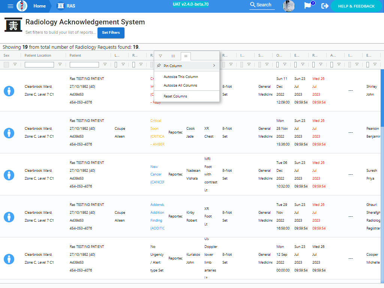Viewport: 384px width, 288px height.
Task: Choose Autosize All Columns
Action: 180,85
